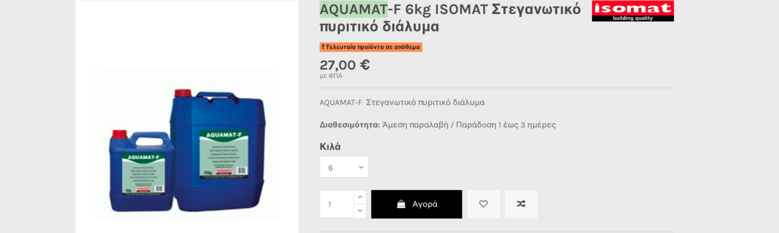Click the με ΦΠΑ tax label
This screenshot has width=779, height=233.
coord(331,76)
